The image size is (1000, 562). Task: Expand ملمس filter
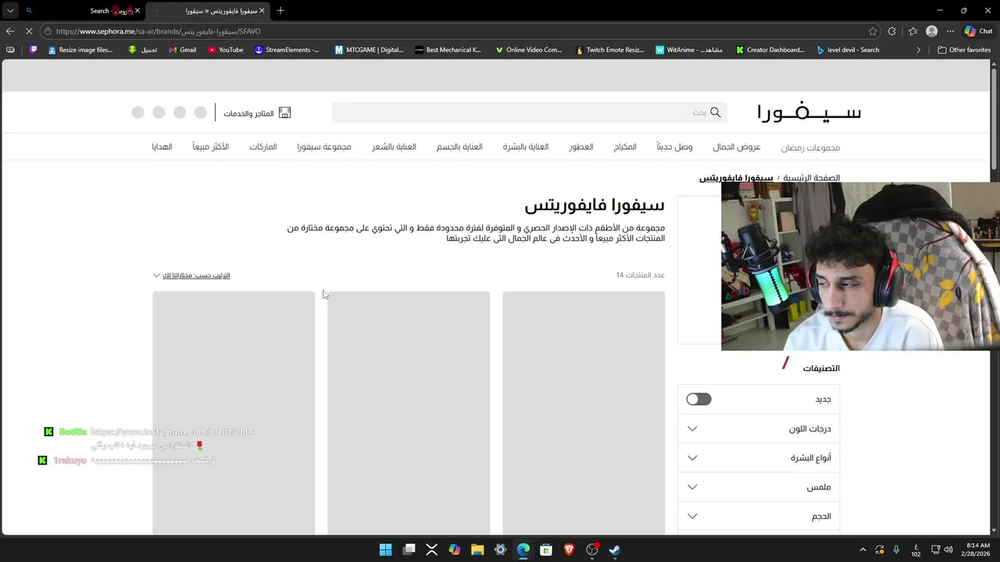(759, 487)
